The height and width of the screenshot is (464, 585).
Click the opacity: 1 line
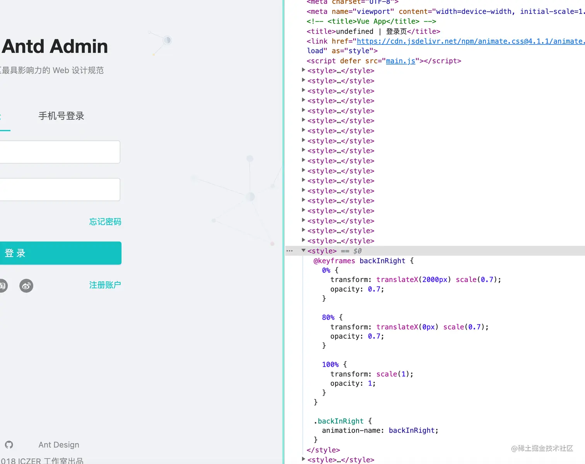tap(353, 383)
